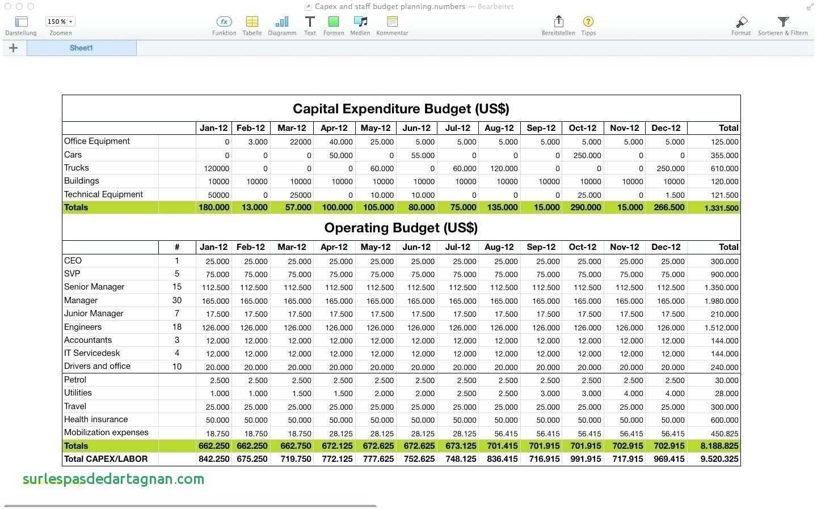This screenshot has height=510, width=817.
Task: Click the horizontal scrollbar at bottom
Action: tap(190, 505)
